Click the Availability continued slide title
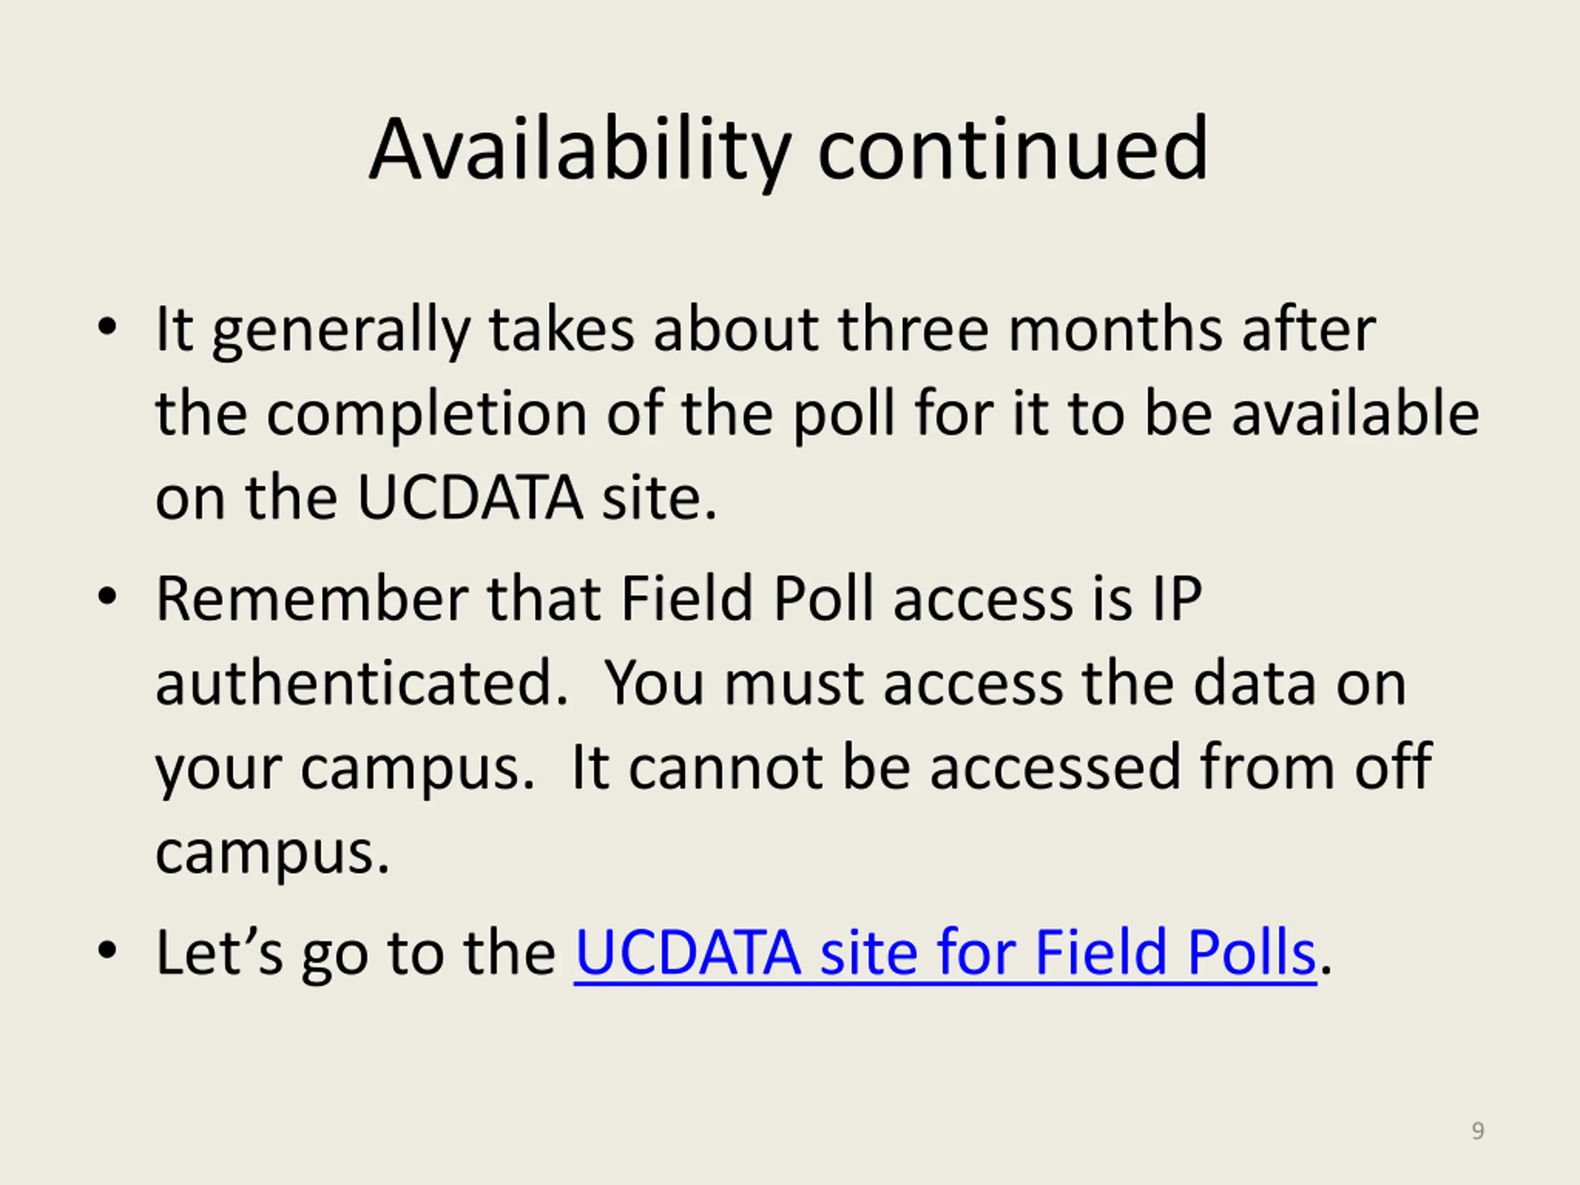The width and height of the screenshot is (1580, 1185). coord(789,151)
